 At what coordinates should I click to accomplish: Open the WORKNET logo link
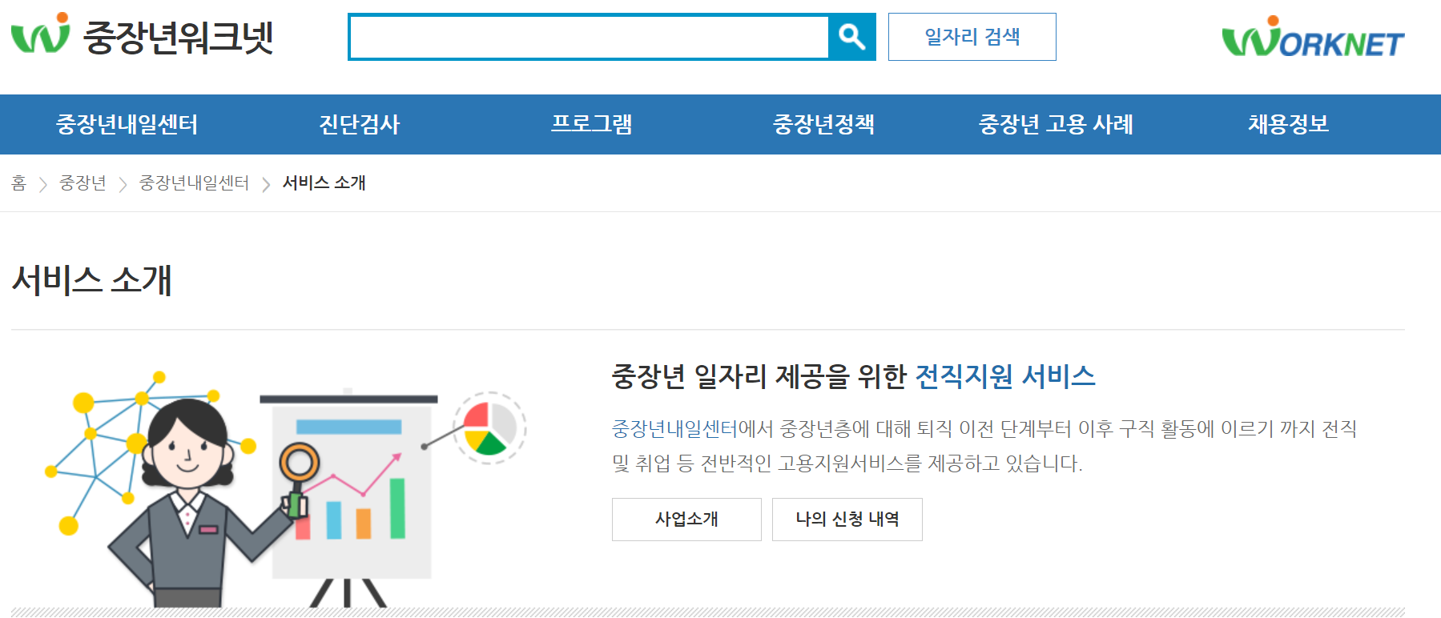(x=1313, y=37)
